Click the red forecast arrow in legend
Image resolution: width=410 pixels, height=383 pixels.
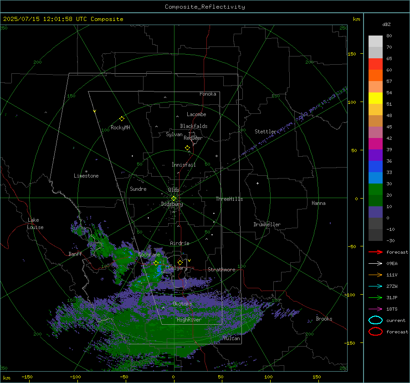point(375,252)
